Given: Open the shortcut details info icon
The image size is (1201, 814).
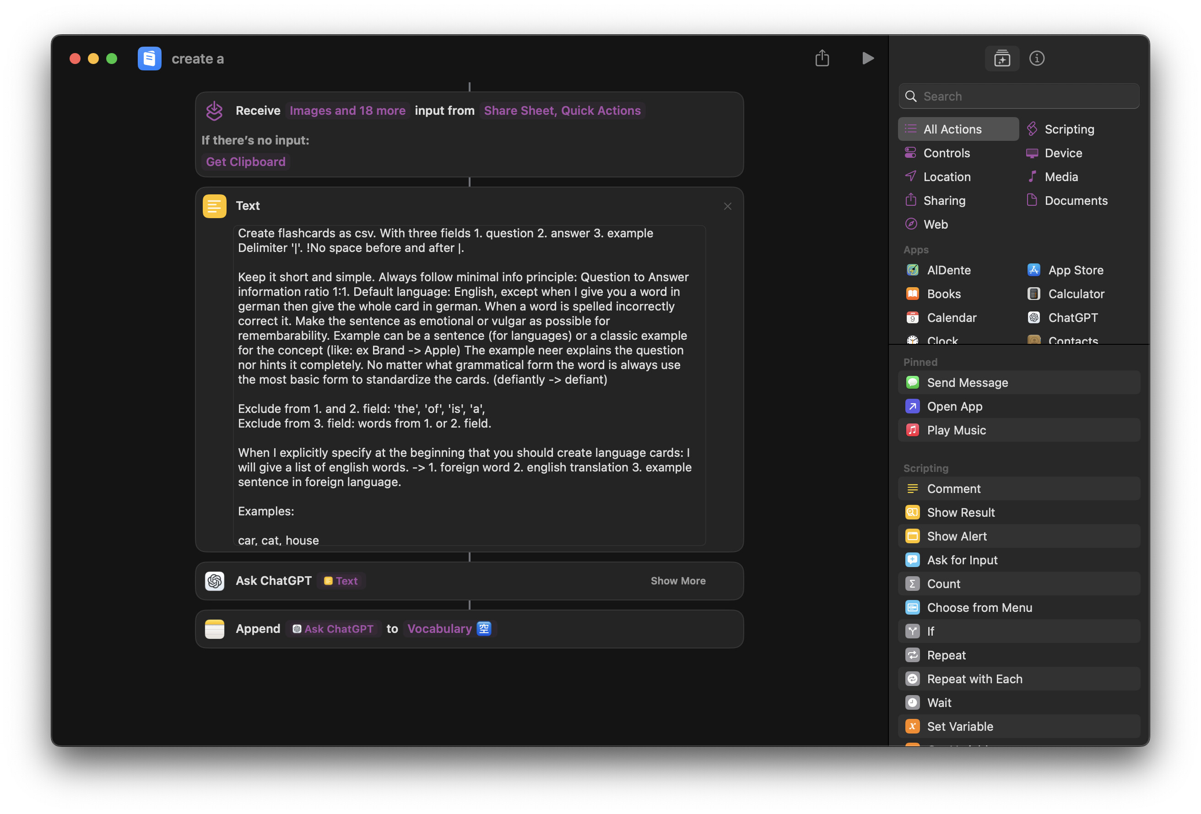Looking at the screenshot, I should coord(1036,59).
